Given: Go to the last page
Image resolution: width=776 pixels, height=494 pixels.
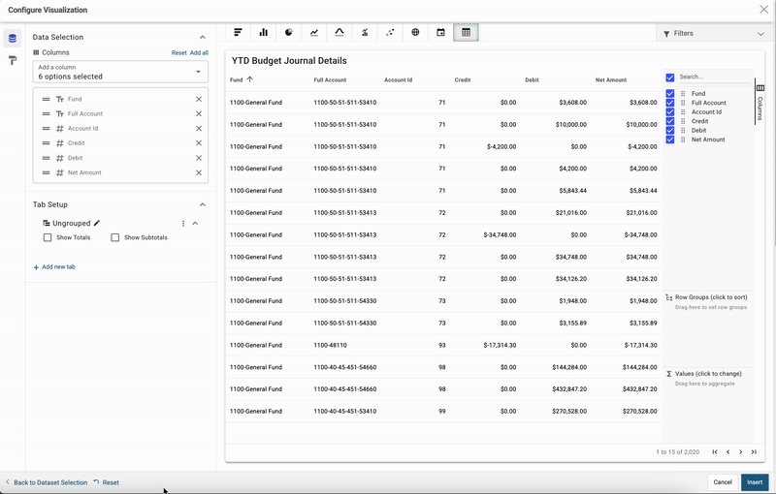Looking at the screenshot, I should [x=754, y=452].
